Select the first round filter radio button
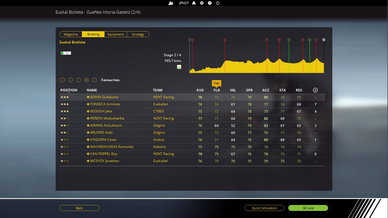 pyautogui.click(x=63, y=80)
